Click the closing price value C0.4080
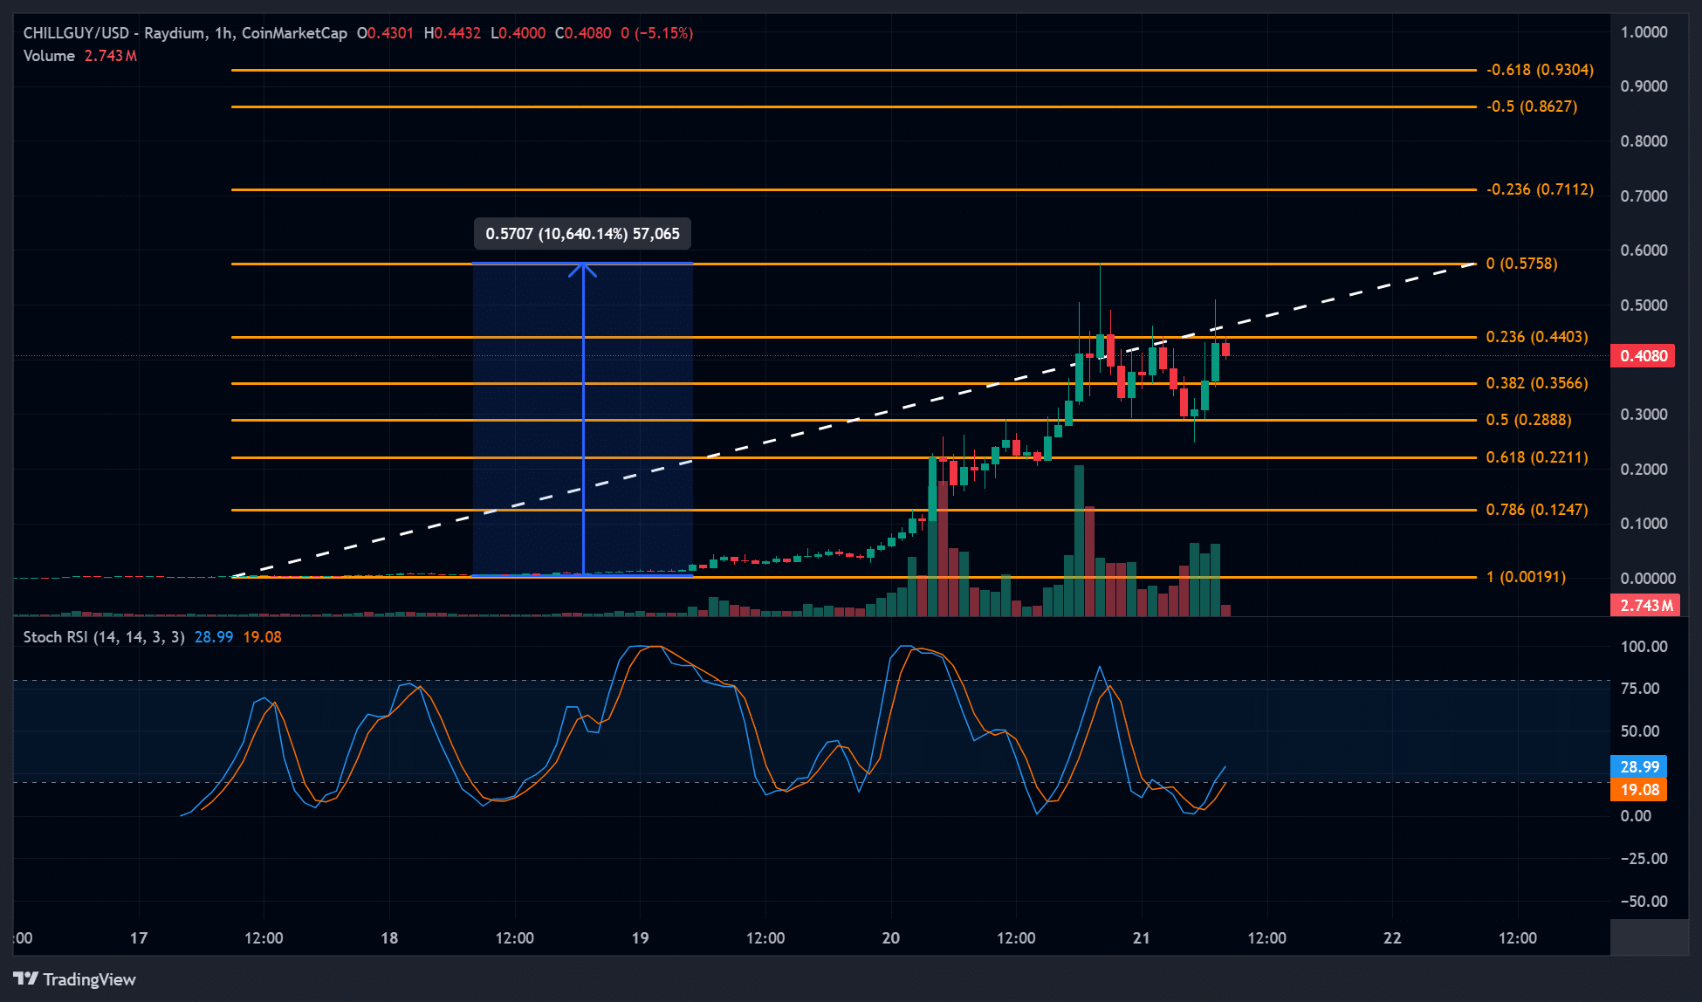 pos(583,33)
